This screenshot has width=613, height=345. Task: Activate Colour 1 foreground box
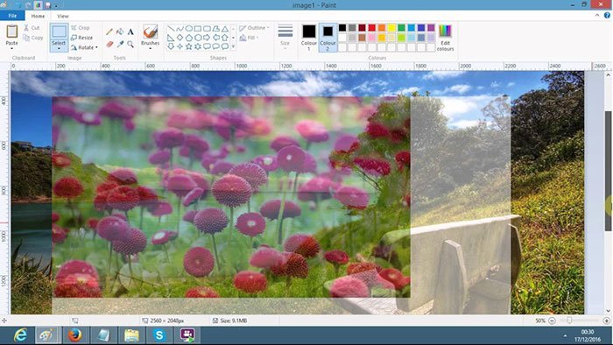click(x=309, y=38)
